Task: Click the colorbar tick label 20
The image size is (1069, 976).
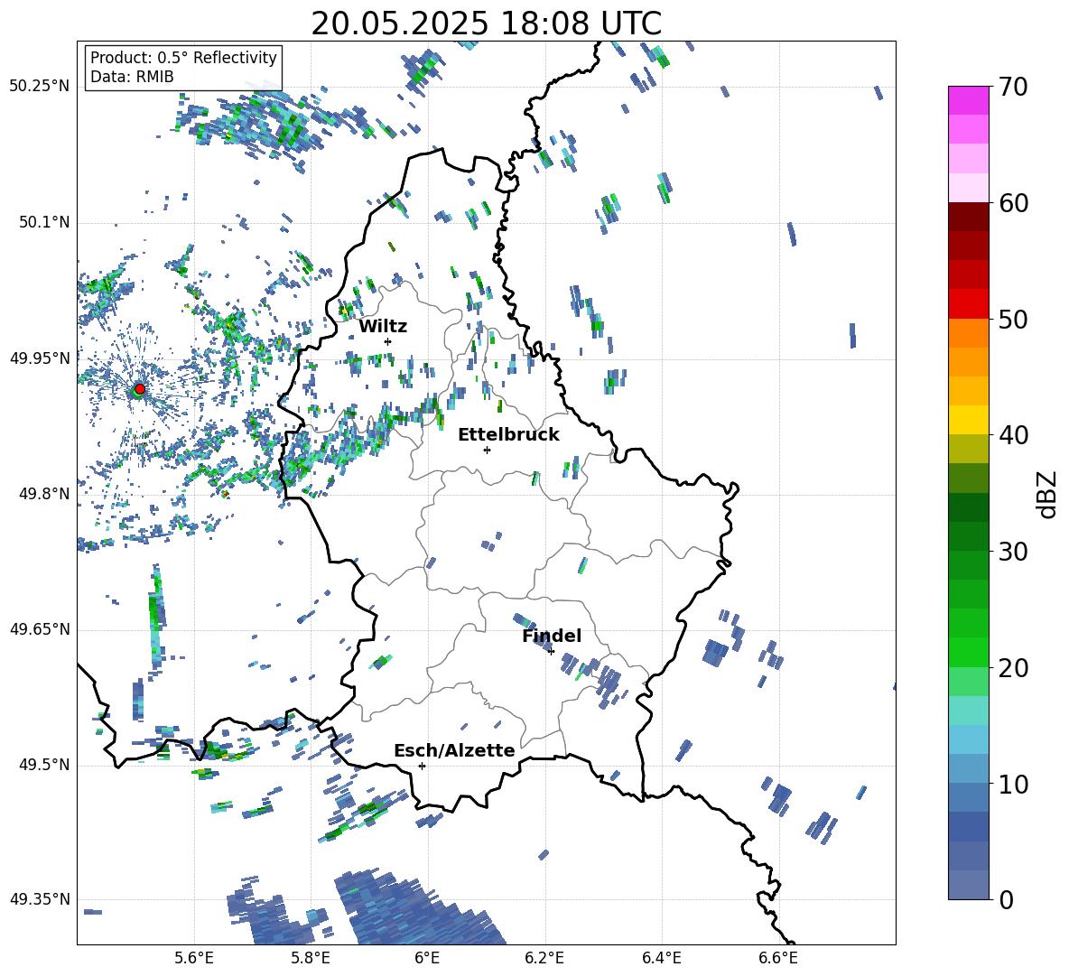Action: (x=1013, y=668)
